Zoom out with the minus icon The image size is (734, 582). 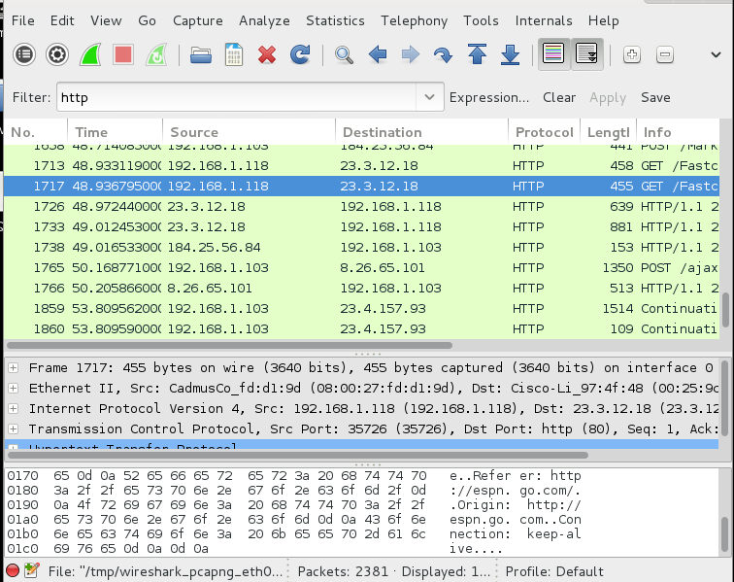coord(665,54)
